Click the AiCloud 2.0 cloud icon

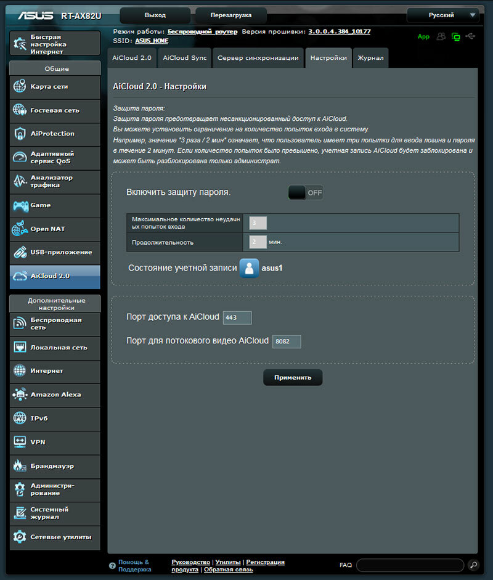point(20,276)
